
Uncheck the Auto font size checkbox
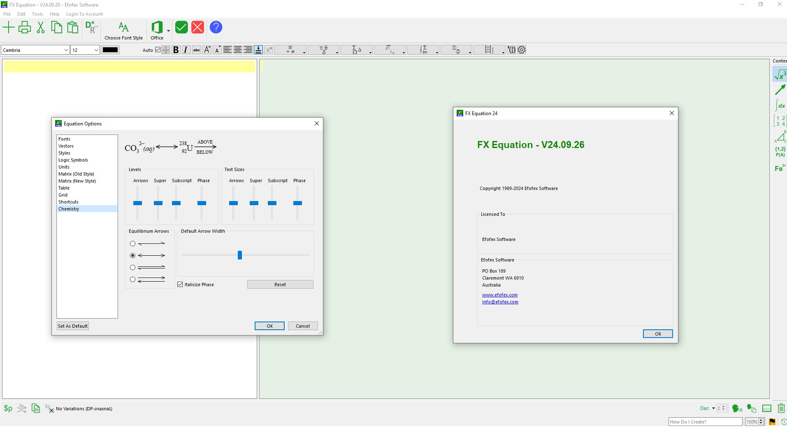[158, 49]
